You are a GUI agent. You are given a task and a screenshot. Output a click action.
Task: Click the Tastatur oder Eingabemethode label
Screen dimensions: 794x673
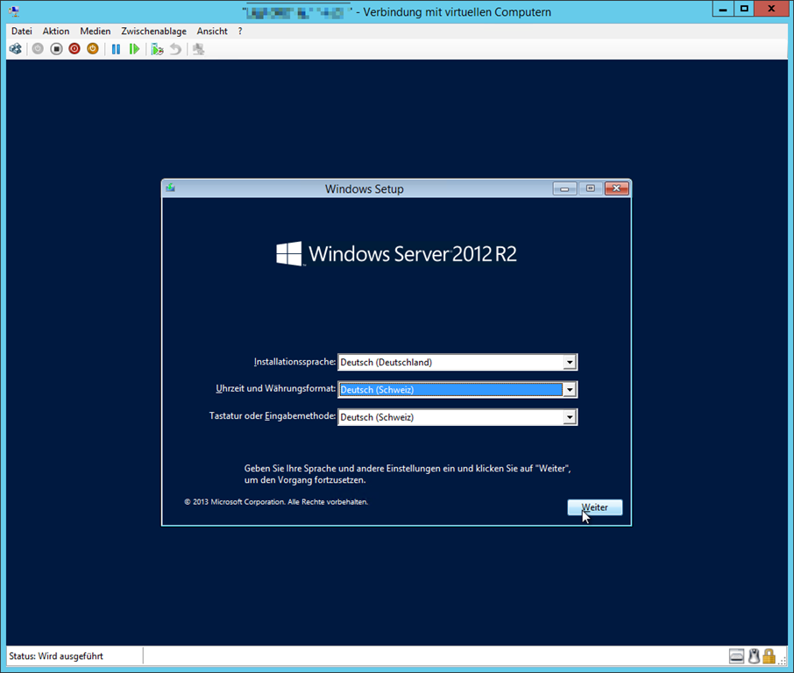(x=273, y=416)
